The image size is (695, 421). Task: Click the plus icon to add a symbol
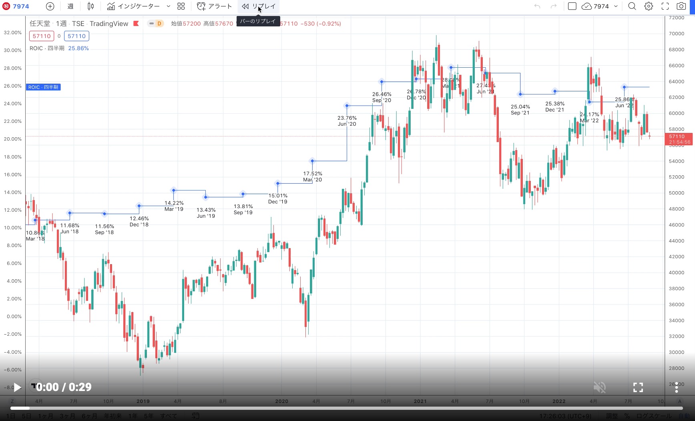(x=50, y=6)
